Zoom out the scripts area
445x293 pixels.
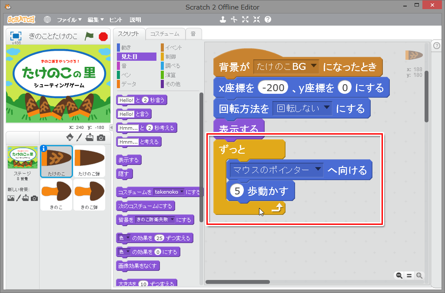click(399, 276)
